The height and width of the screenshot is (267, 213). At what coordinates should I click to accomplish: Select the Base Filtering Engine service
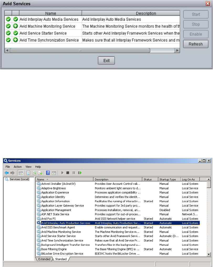(x=118, y=249)
